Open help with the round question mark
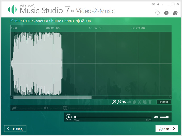 pyautogui.click(x=166, y=13)
